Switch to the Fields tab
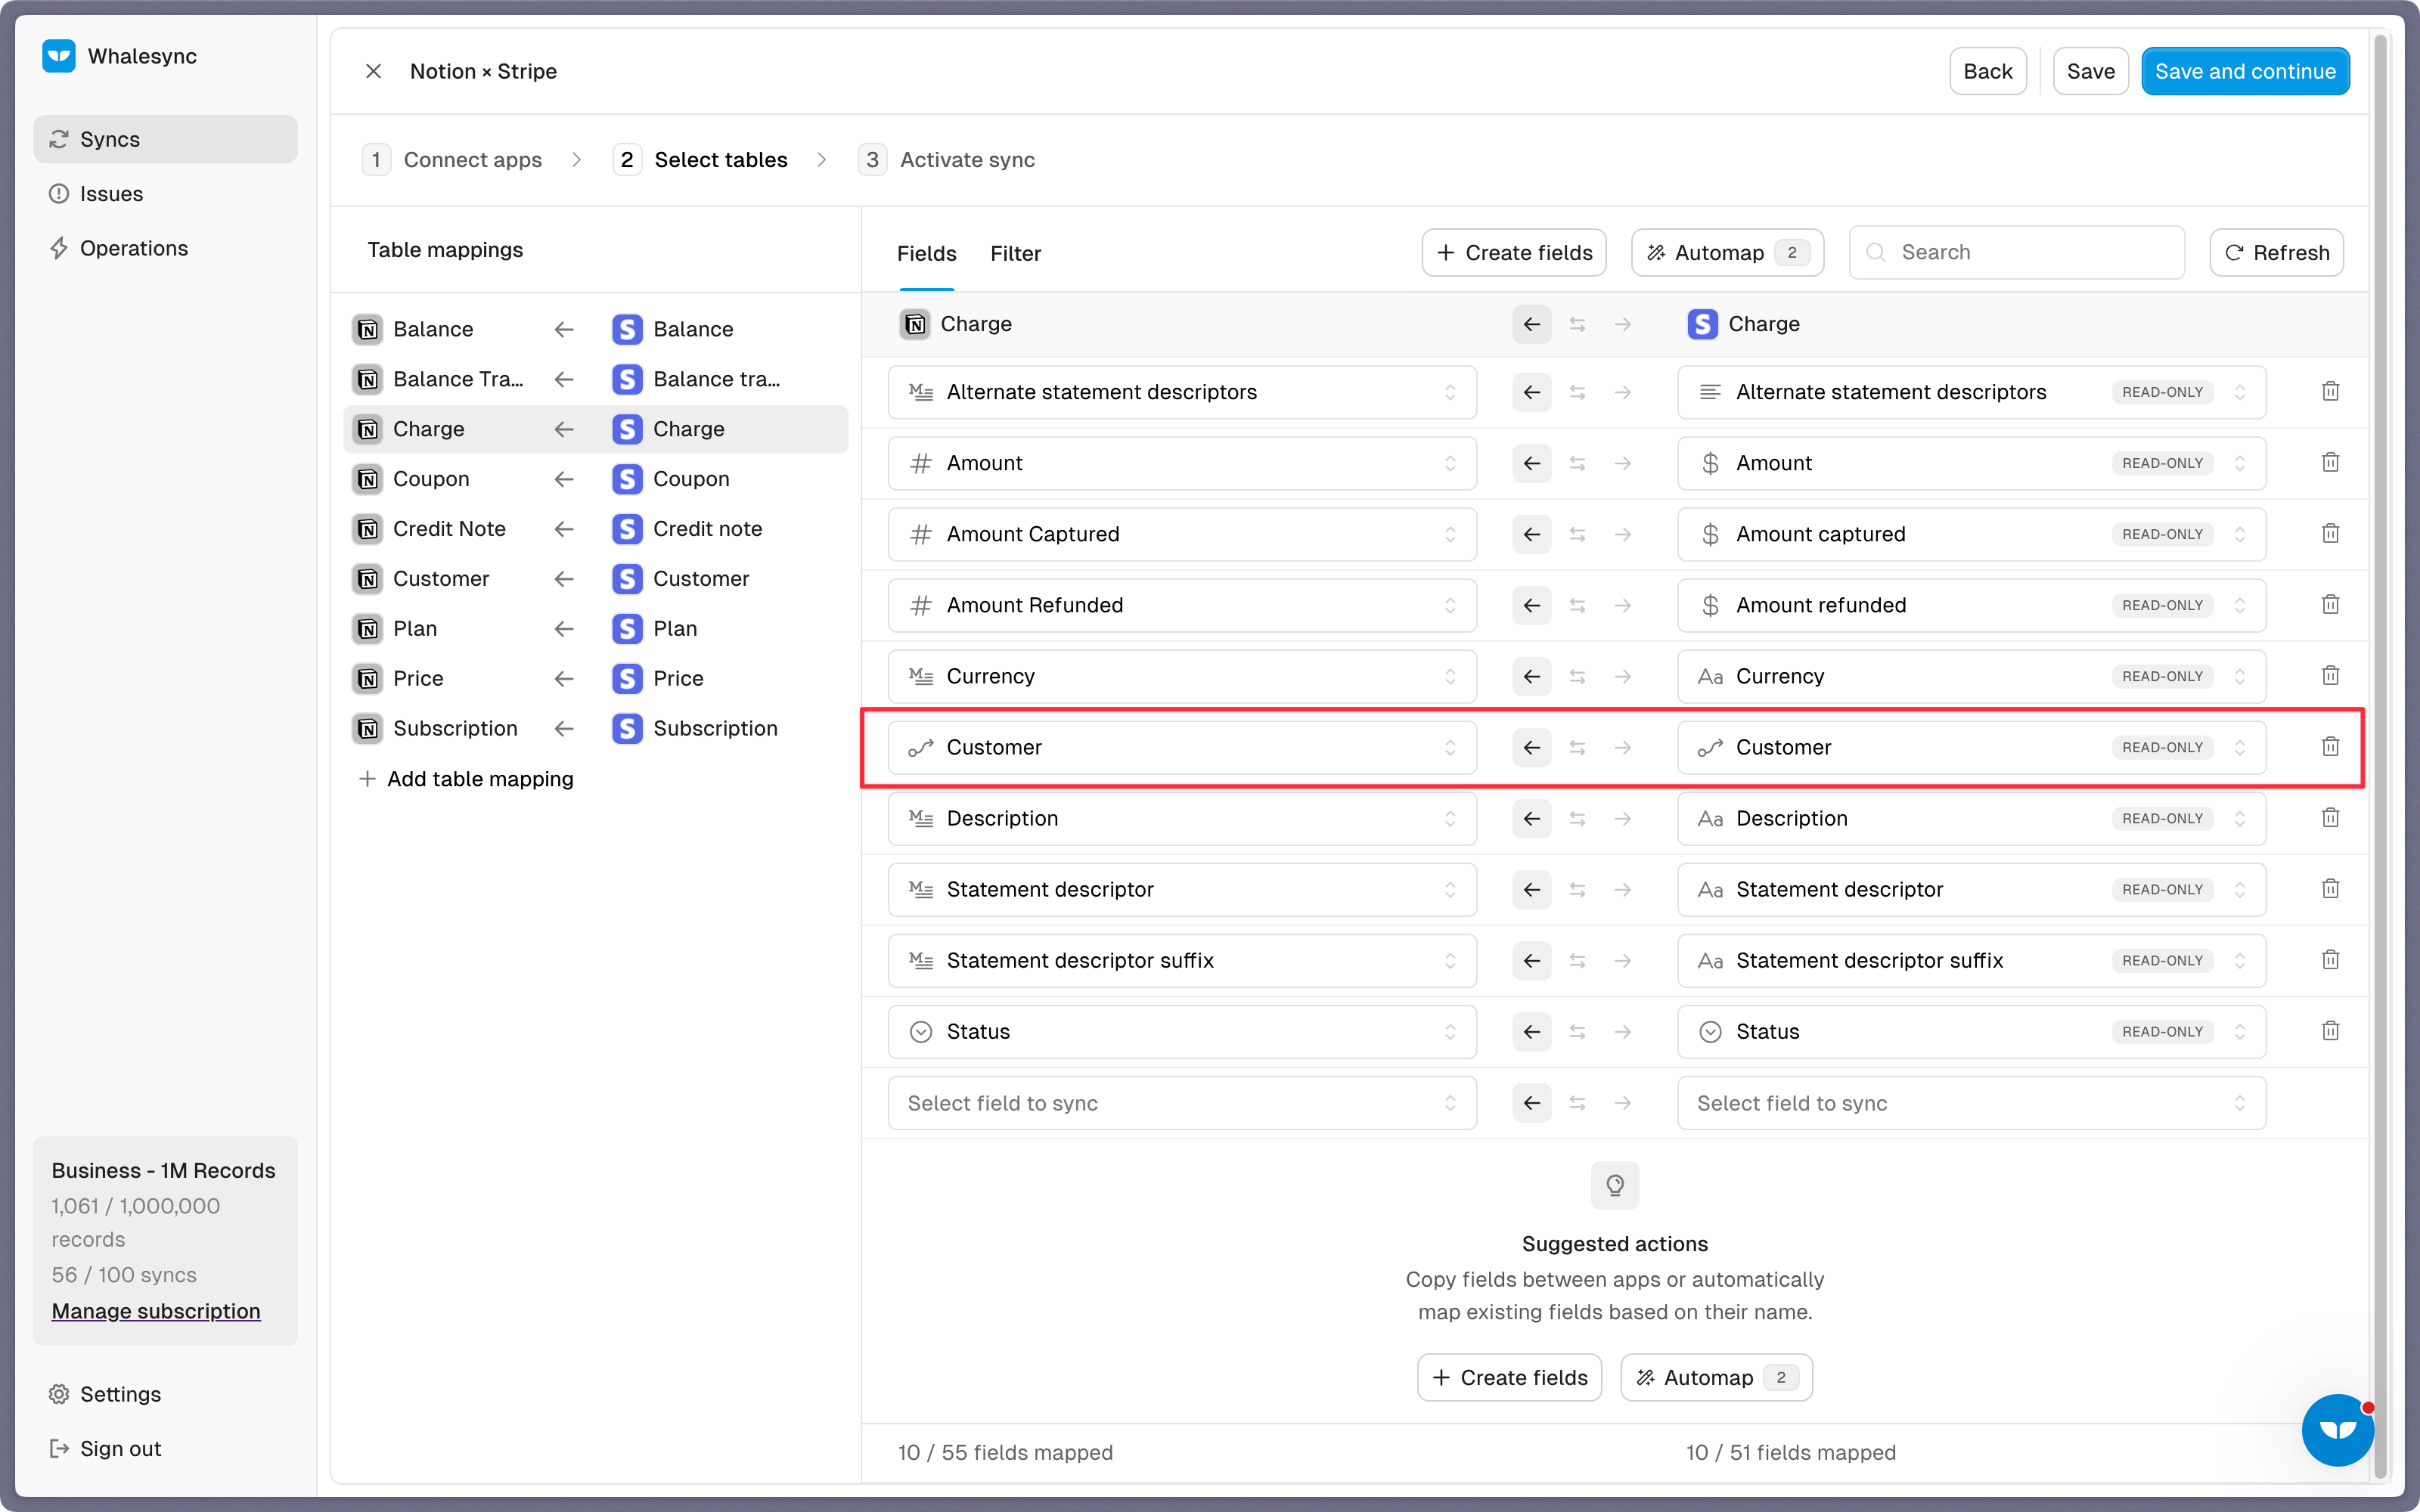 click(x=926, y=253)
